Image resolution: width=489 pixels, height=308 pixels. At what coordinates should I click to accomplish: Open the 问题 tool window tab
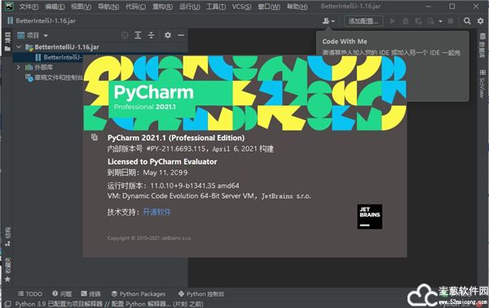[x=62, y=294]
